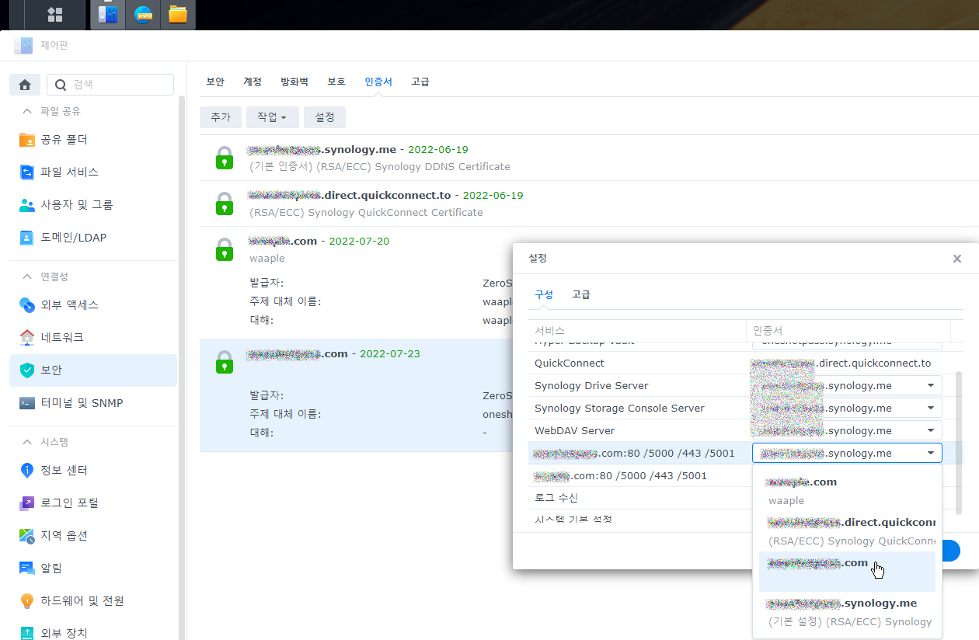Open the www browser taskbar icon

point(143,14)
